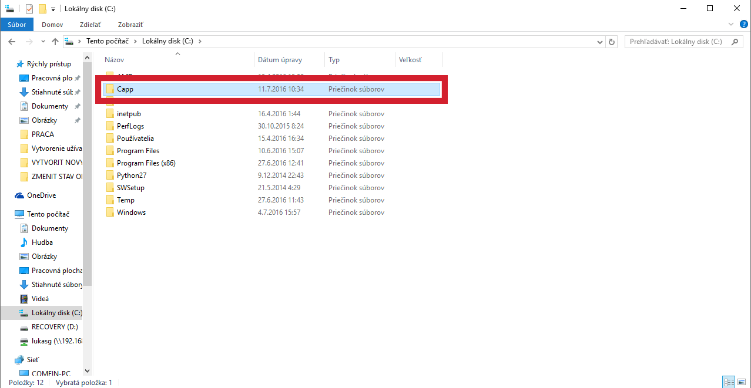
Task: Select the Program Files (x86) folder
Action: (x=146, y=163)
